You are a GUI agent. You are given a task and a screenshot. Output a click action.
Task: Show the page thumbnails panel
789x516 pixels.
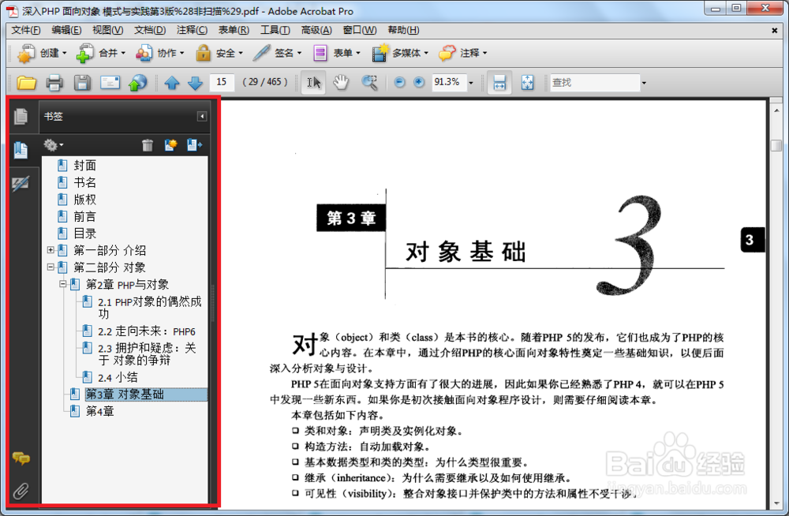(x=21, y=115)
